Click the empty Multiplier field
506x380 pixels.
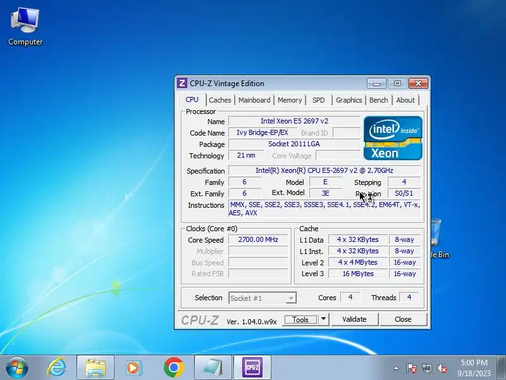258,251
